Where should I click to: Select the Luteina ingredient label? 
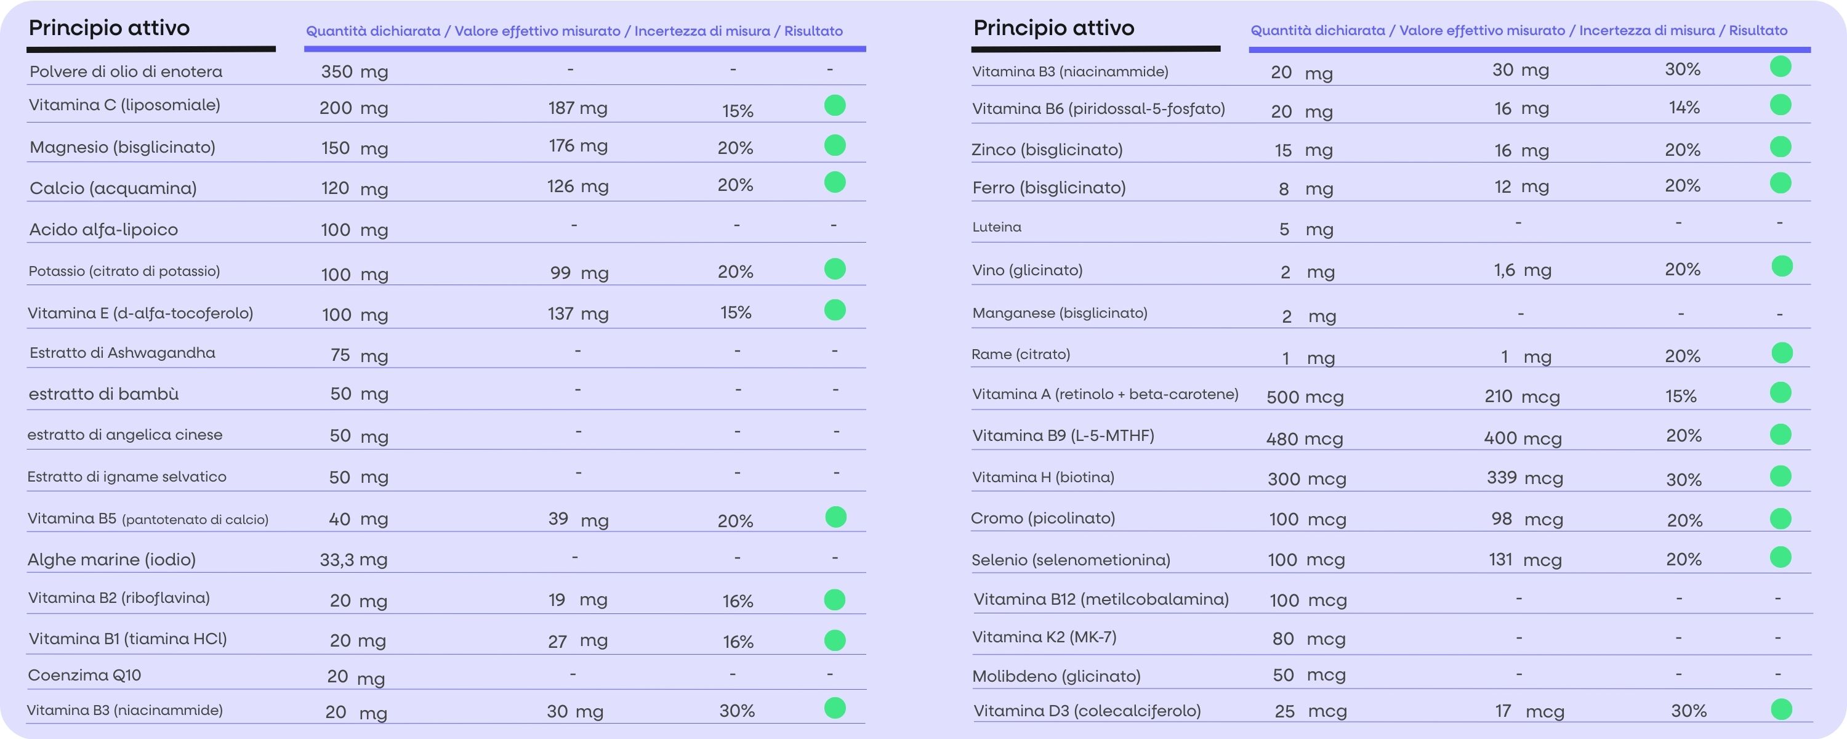point(997,227)
